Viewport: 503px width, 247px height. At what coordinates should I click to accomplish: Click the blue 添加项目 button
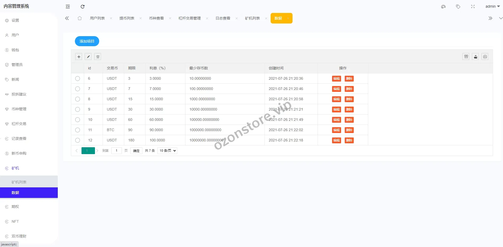pyautogui.click(x=87, y=41)
